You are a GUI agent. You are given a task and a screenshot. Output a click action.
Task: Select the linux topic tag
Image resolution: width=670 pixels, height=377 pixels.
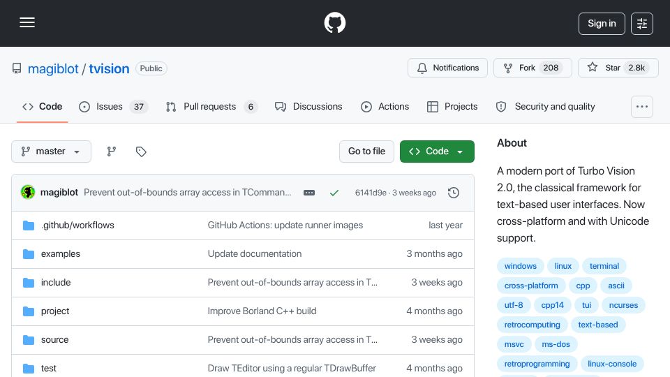point(563,266)
